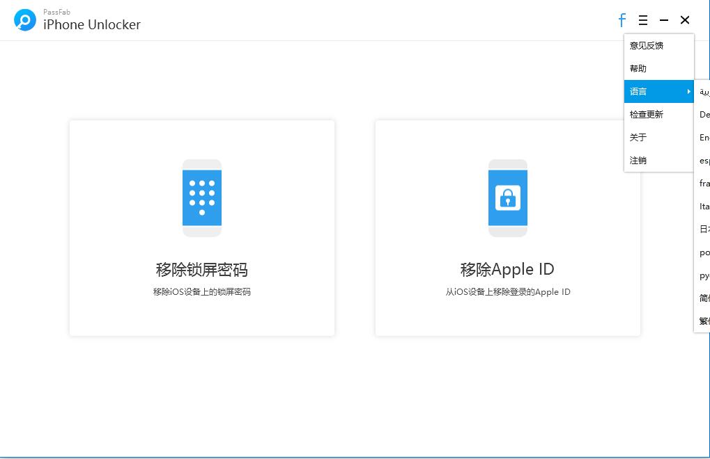The height and width of the screenshot is (459, 710).
Task: Toggle the hamburger menu icon
Action: [x=643, y=20]
